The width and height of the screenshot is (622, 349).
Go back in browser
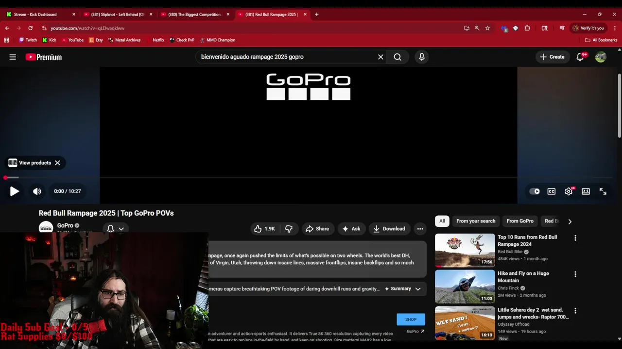click(x=7, y=28)
